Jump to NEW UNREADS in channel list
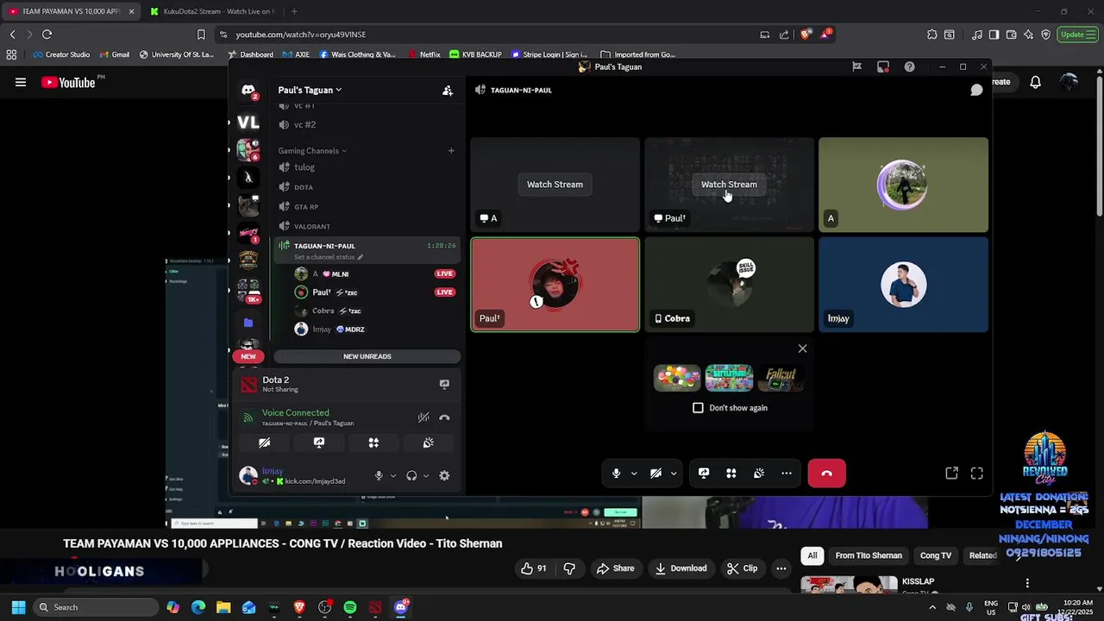Image resolution: width=1104 pixels, height=621 pixels. click(x=367, y=356)
